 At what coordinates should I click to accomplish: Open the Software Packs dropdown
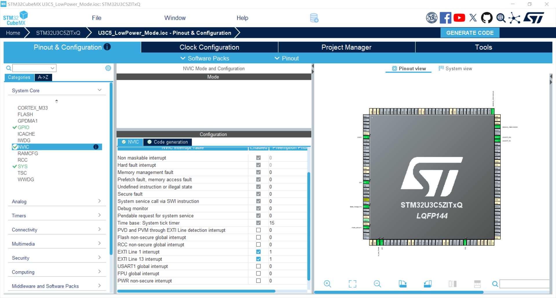205,58
